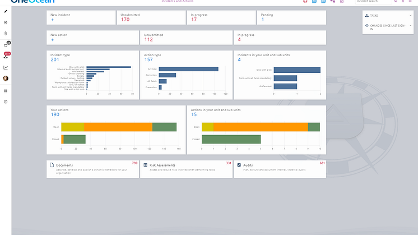Click the plus icon under New incident

tap(53, 20)
